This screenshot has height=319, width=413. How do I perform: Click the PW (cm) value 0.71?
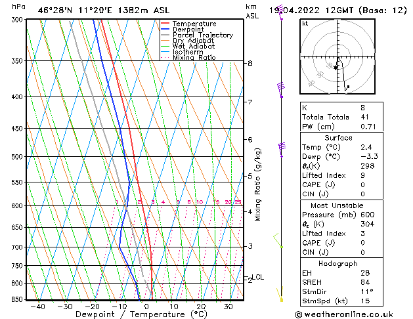tap(368, 127)
